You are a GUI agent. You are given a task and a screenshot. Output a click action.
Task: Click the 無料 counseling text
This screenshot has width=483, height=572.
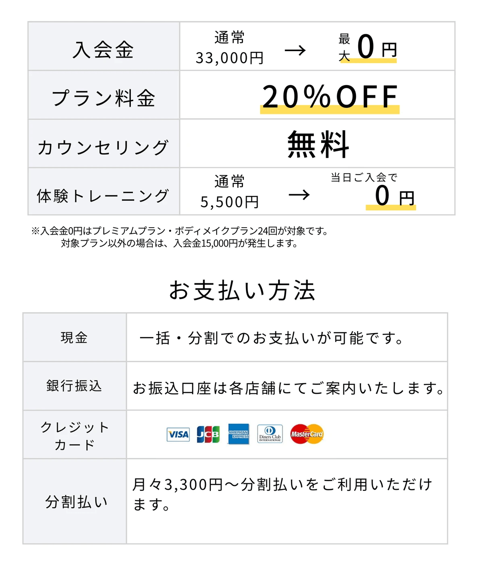click(x=318, y=144)
